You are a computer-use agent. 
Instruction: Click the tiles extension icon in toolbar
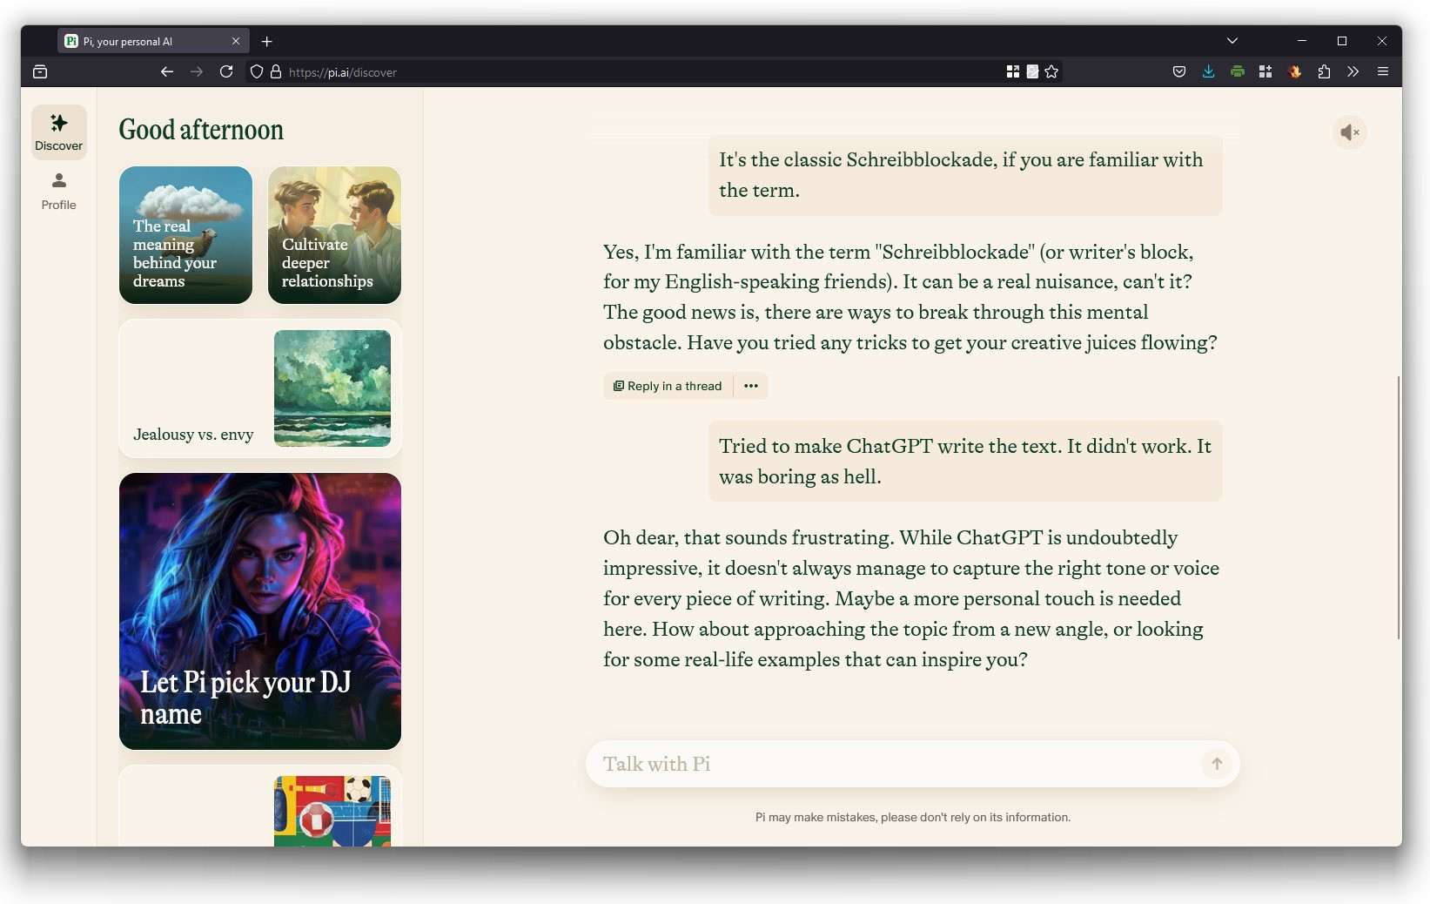tap(1266, 72)
